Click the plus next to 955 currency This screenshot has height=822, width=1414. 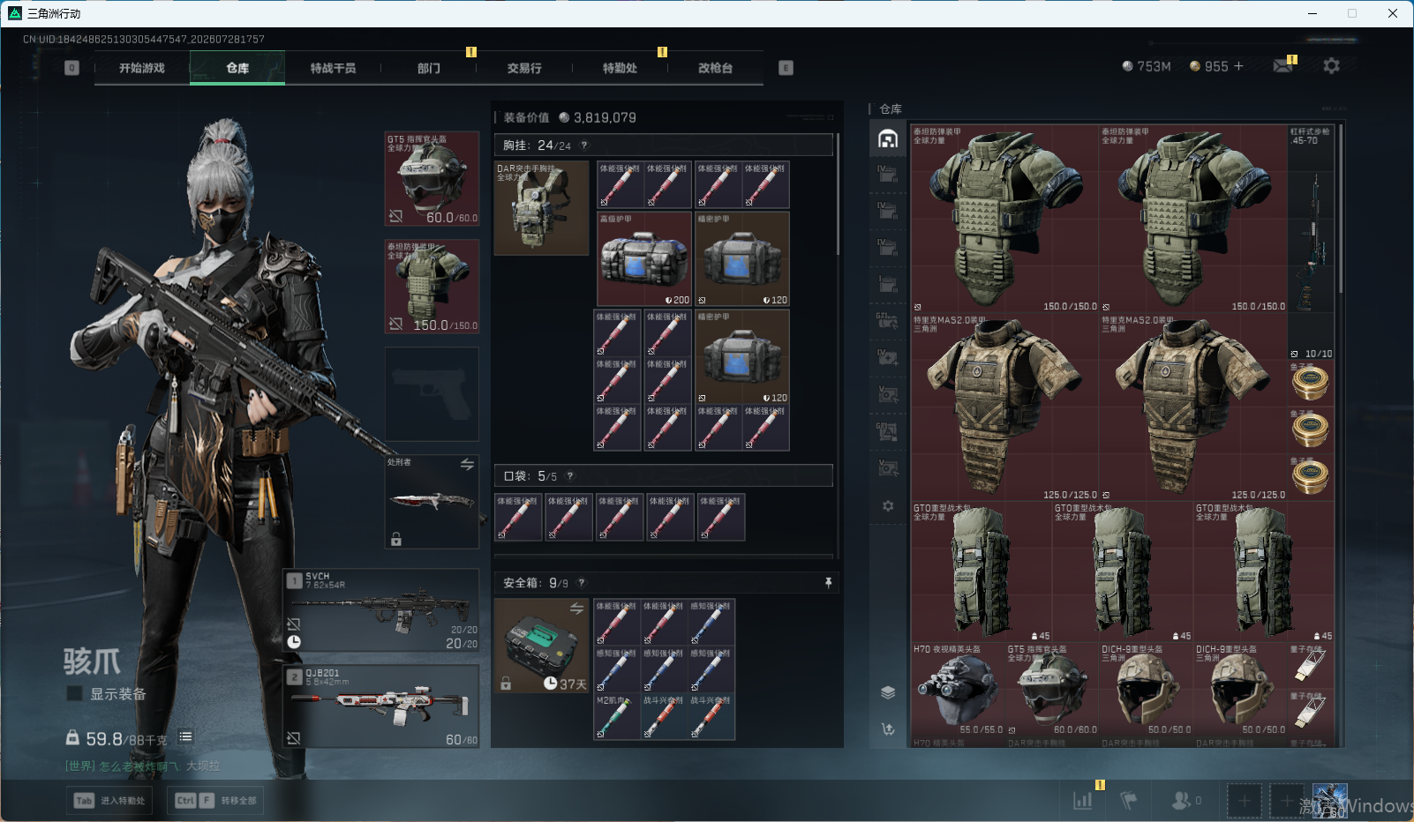pyautogui.click(x=1238, y=66)
